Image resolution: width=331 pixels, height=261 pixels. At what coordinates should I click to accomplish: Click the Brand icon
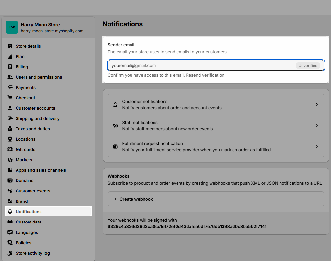[10, 201]
